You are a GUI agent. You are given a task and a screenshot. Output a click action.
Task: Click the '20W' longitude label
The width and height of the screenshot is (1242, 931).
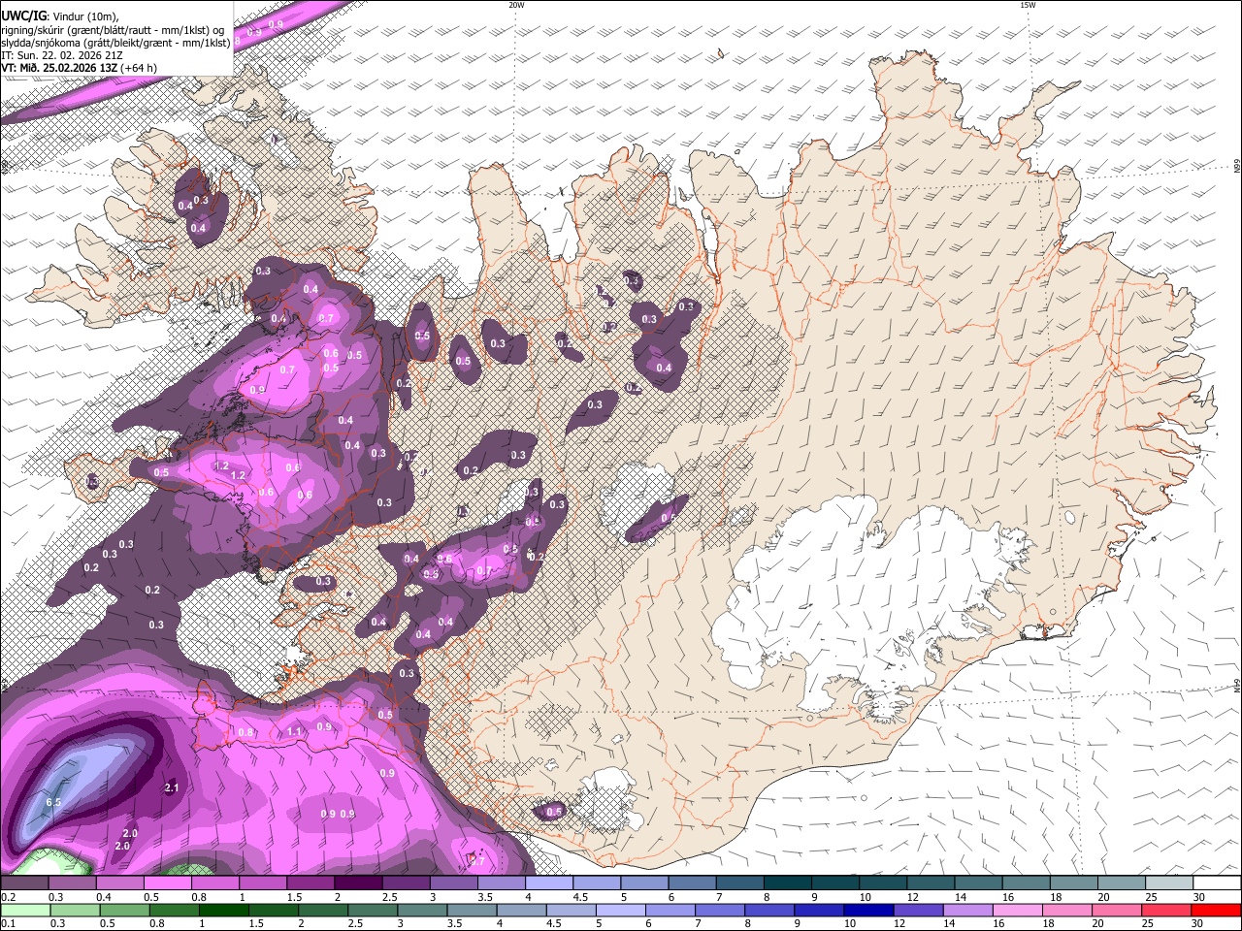pos(516,5)
